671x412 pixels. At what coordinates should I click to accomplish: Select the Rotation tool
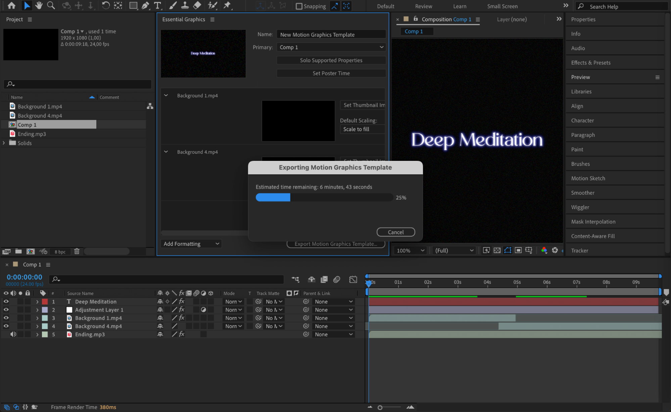pyautogui.click(x=105, y=5)
